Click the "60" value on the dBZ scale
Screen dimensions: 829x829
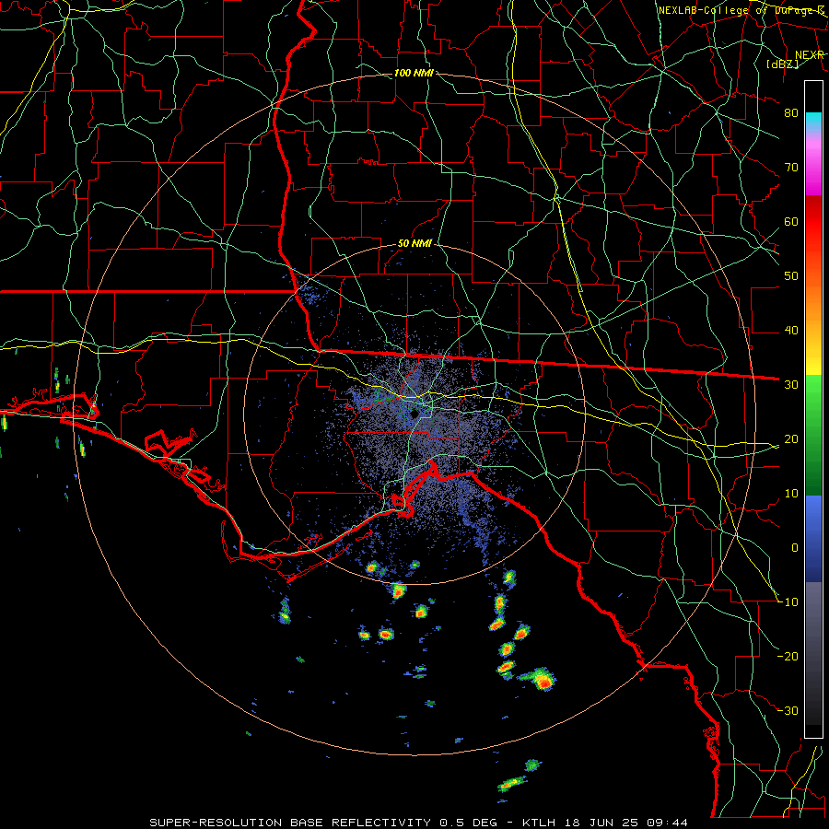[x=791, y=222]
